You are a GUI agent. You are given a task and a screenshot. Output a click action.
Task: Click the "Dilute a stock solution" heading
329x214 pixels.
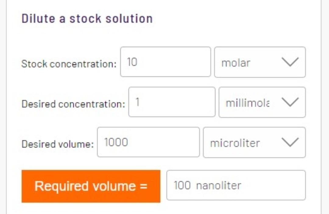point(87,19)
